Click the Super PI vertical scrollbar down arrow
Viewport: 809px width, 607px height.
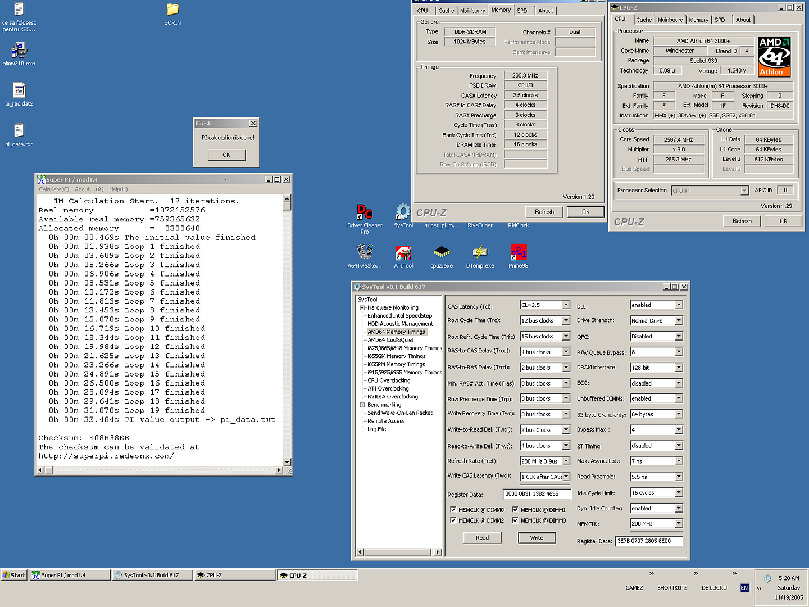(287, 462)
